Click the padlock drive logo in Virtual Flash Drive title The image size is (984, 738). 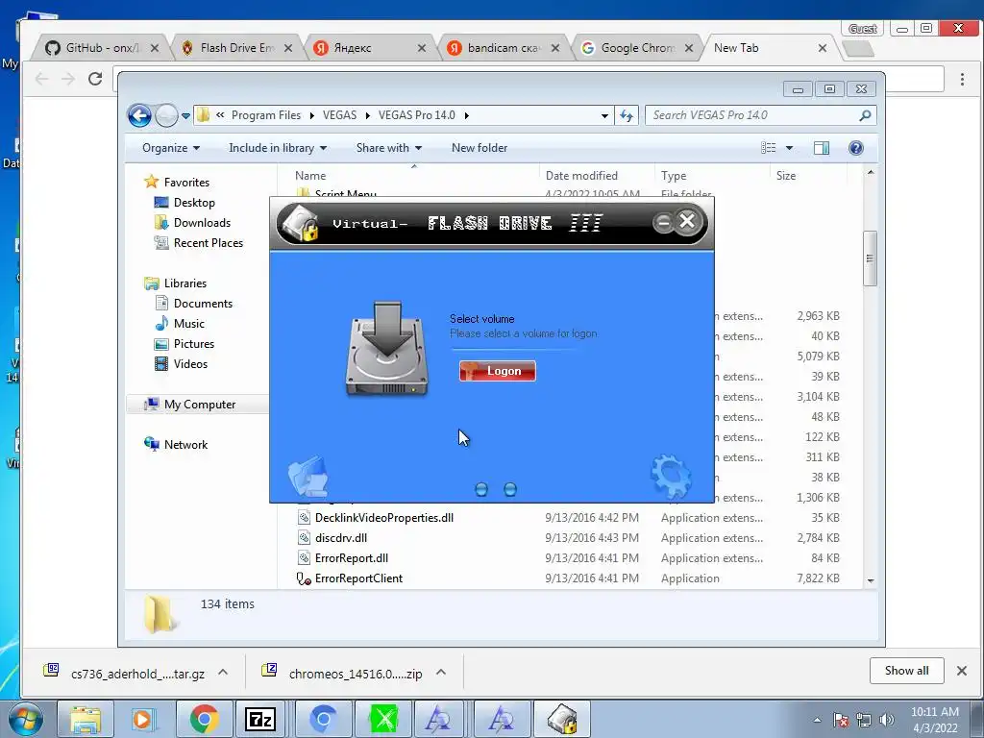(300, 224)
